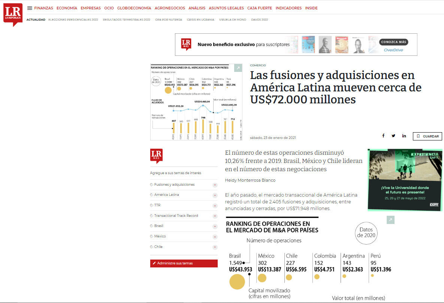Open Davos 2022 topic
This screenshot has width=444, height=303.
click(x=259, y=20)
